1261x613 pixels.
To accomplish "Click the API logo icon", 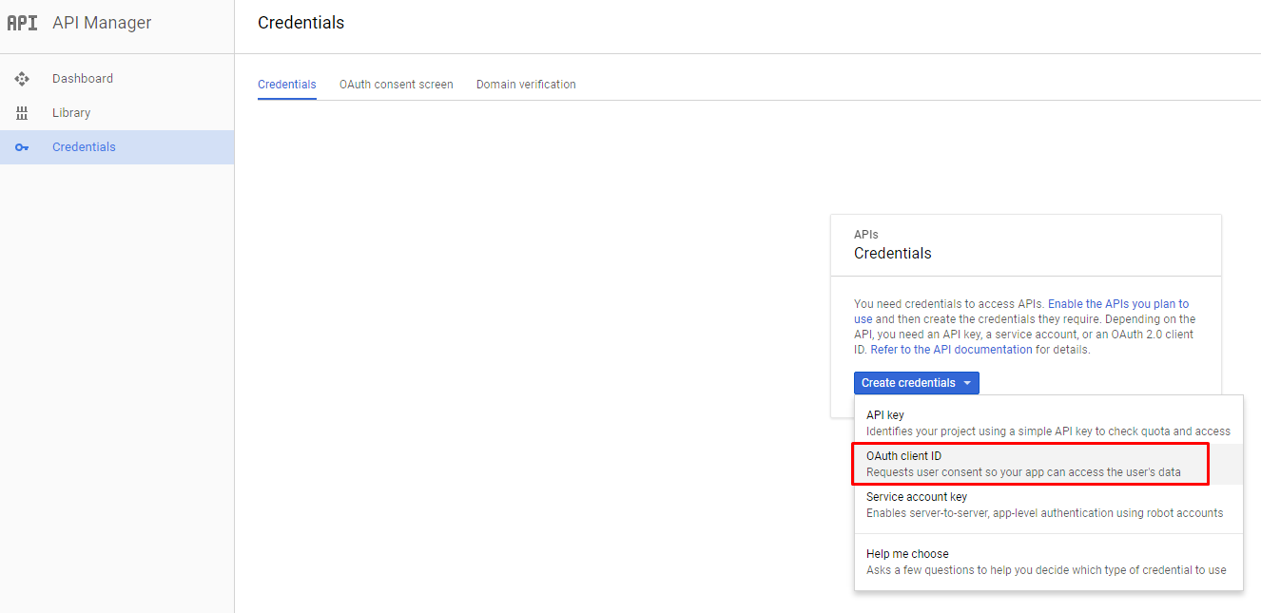I will pyautogui.click(x=22, y=23).
